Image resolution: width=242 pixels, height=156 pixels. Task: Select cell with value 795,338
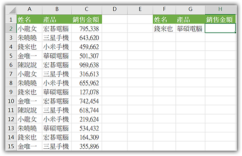pos(87,28)
